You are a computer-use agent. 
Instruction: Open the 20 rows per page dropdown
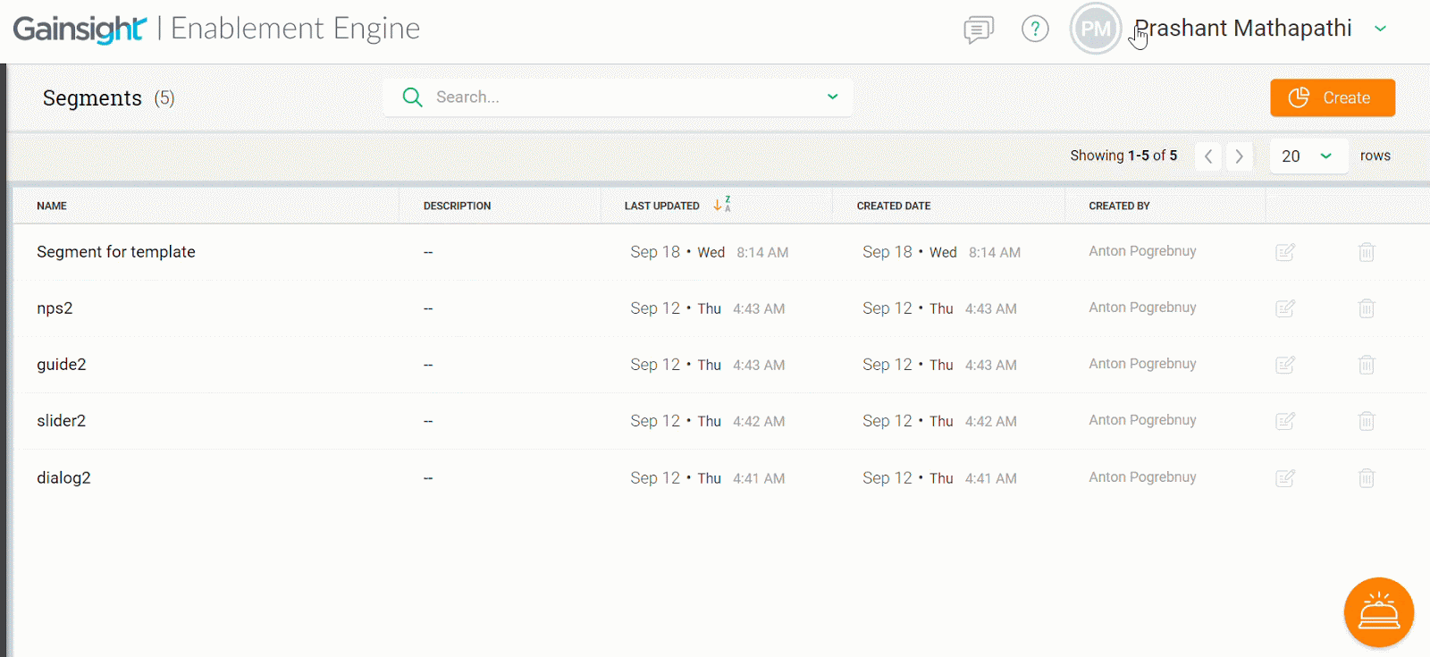pos(1308,156)
